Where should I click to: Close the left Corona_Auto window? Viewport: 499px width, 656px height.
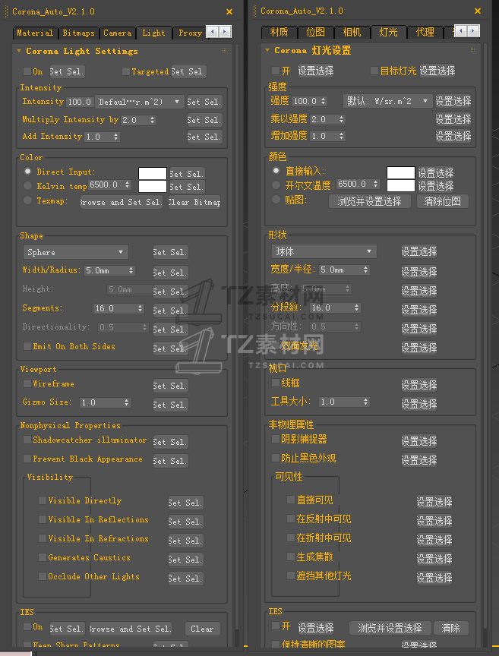tap(229, 11)
